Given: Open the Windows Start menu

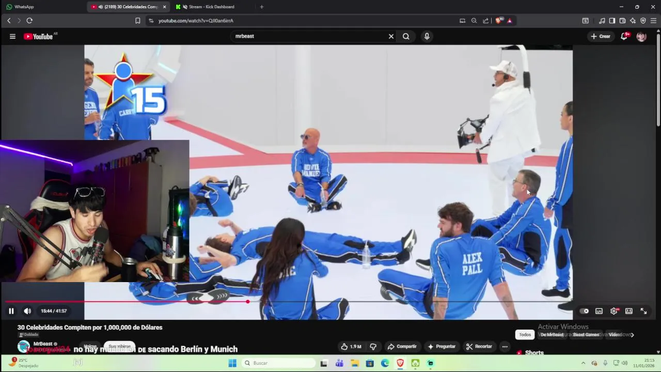Looking at the screenshot, I should pos(232,363).
